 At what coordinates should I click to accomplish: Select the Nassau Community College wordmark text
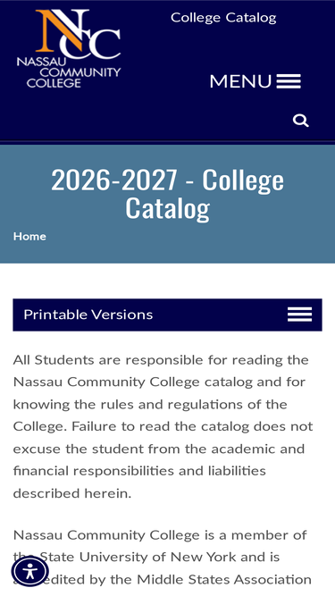click(x=69, y=73)
